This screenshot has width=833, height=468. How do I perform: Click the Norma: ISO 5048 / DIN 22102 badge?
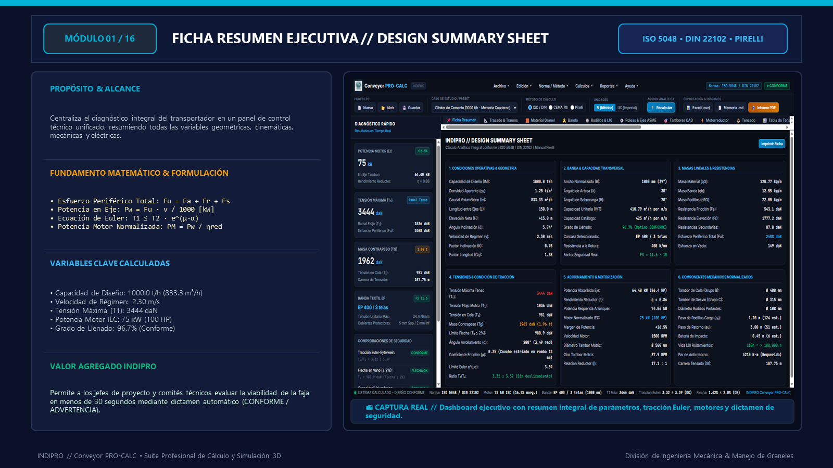pos(734,86)
